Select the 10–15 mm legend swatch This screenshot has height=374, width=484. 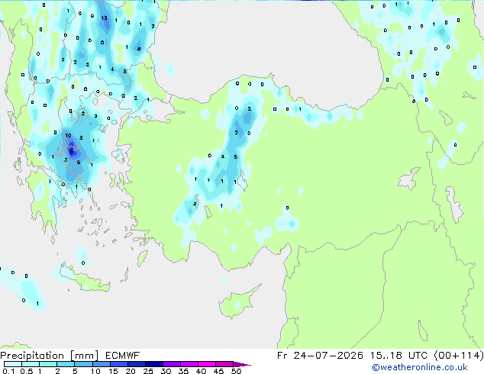pyautogui.click(x=102, y=364)
